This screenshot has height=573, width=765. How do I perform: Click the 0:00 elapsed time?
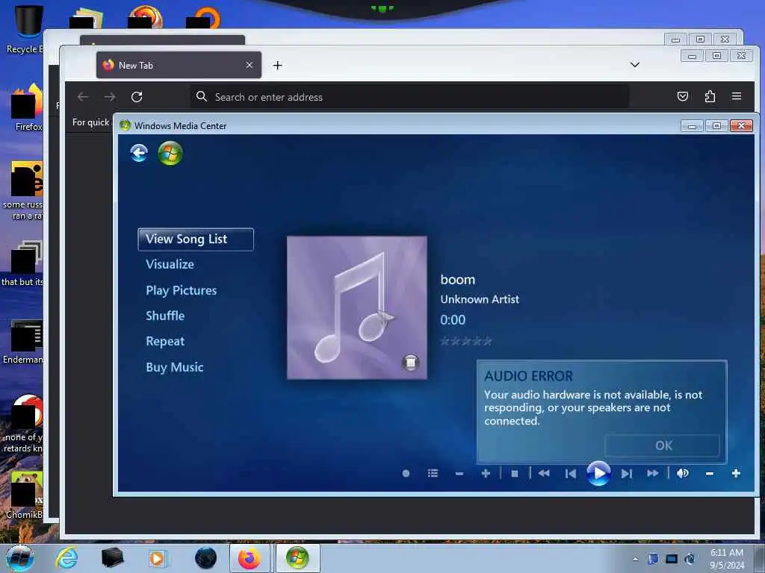[x=453, y=320]
